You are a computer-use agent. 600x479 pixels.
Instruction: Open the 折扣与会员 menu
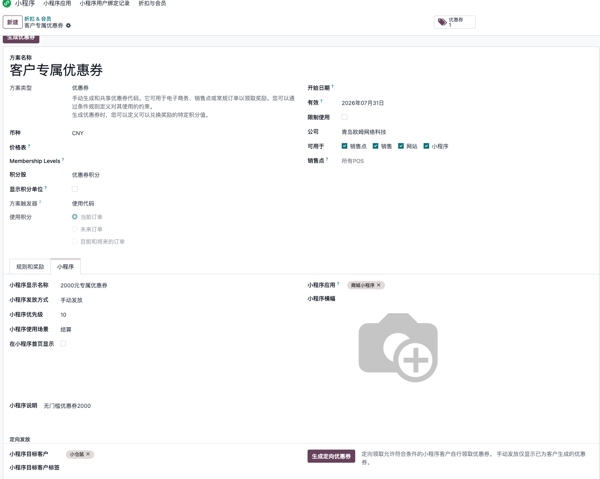tap(152, 3)
